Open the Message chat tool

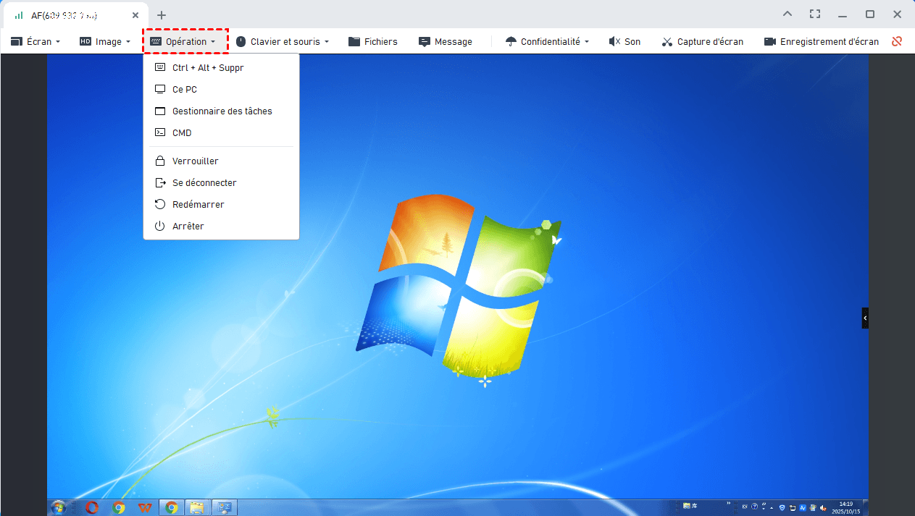click(445, 42)
